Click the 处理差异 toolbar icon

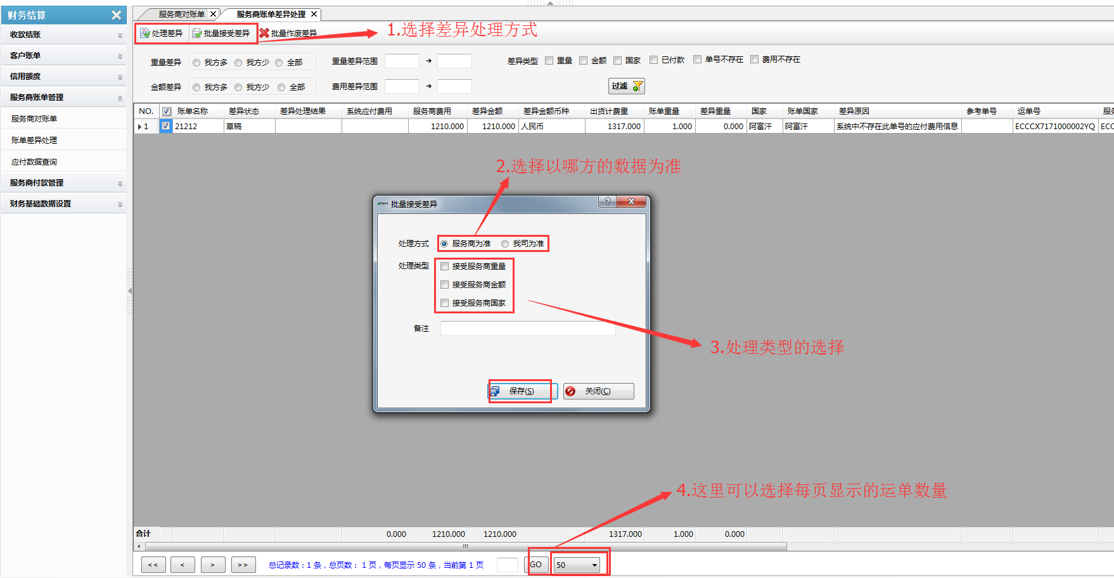pos(145,34)
